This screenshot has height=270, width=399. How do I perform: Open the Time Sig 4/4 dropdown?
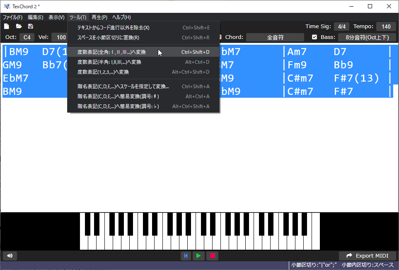341,27
